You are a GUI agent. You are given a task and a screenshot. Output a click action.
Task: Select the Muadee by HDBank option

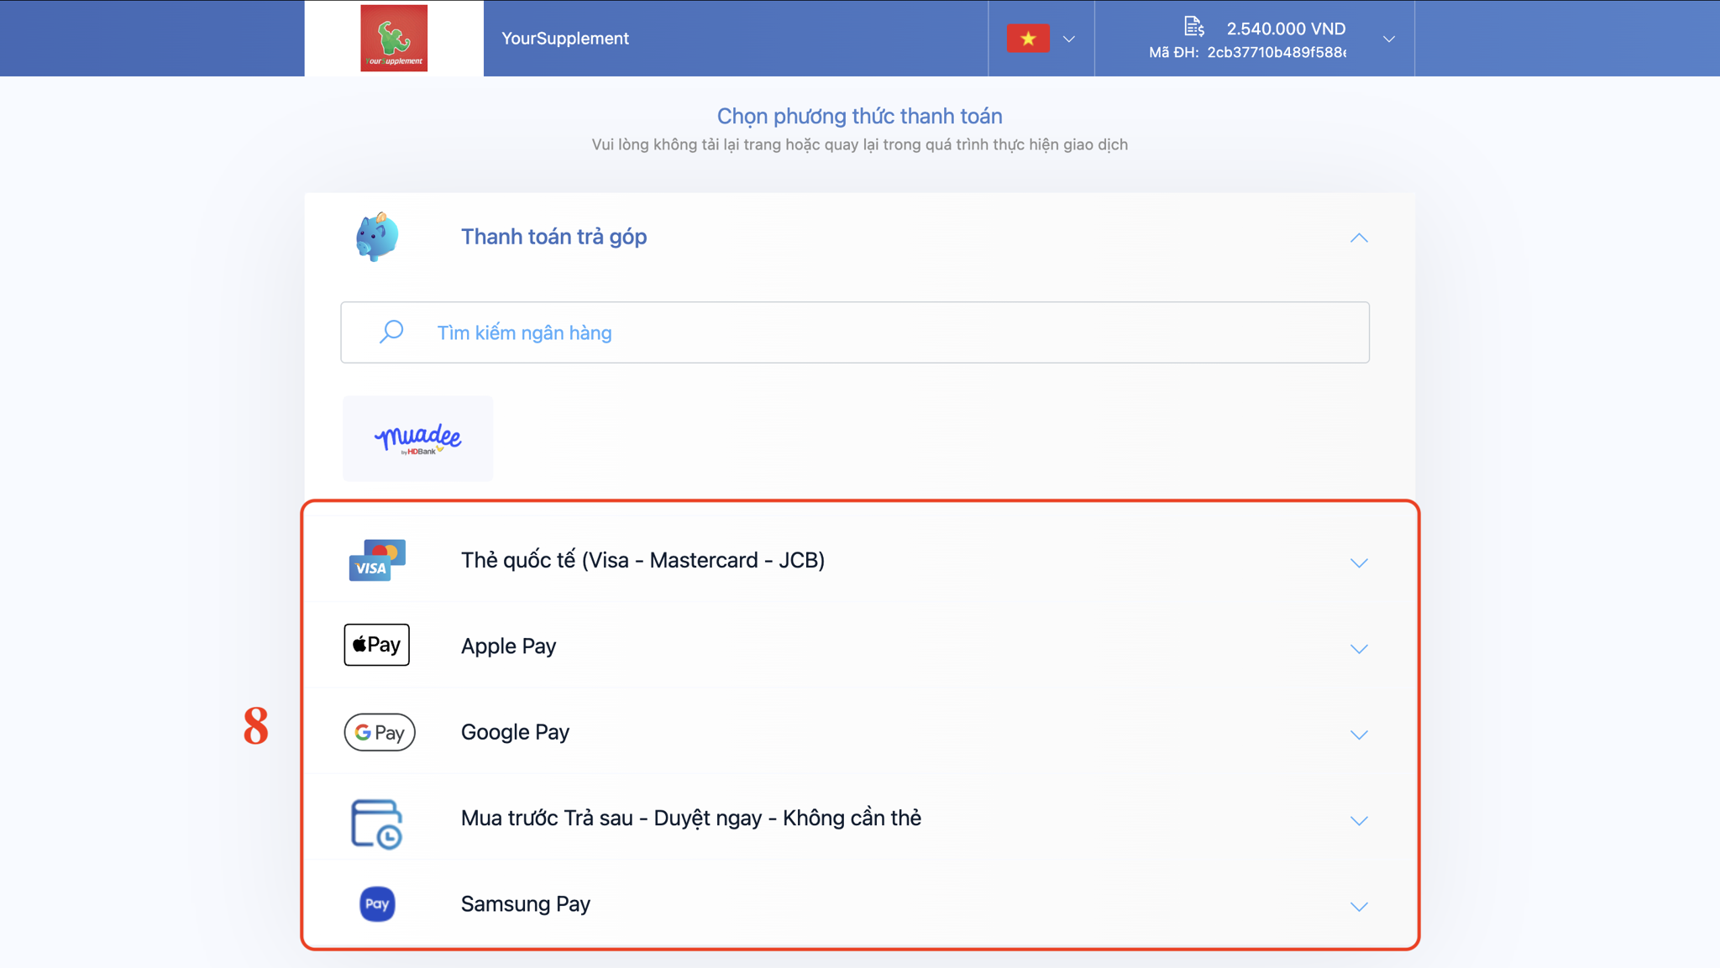coord(417,438)
